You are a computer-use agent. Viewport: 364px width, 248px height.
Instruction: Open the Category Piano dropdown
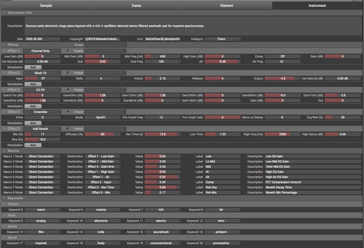click(x=223, y=39)
